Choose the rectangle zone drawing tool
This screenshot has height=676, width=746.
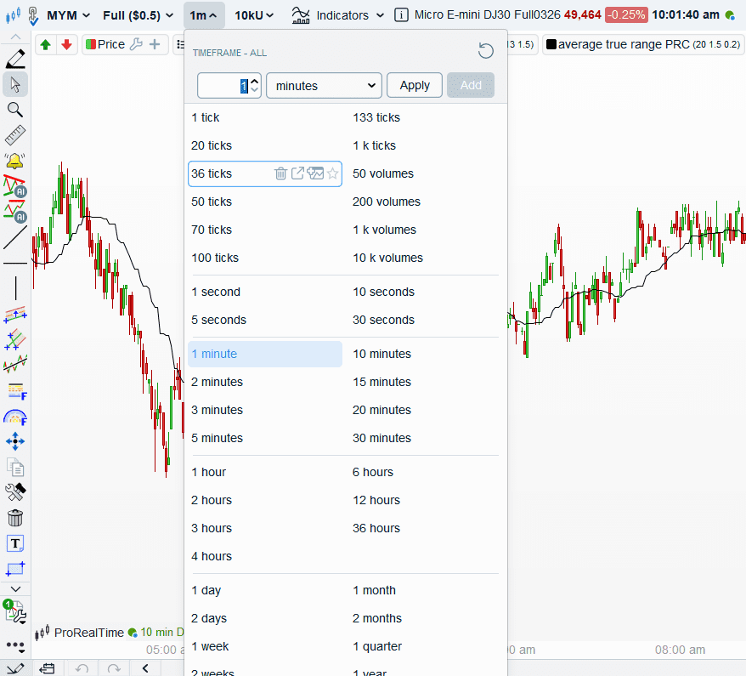[15, 568]
